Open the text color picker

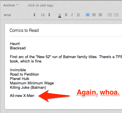pos(60,15)
